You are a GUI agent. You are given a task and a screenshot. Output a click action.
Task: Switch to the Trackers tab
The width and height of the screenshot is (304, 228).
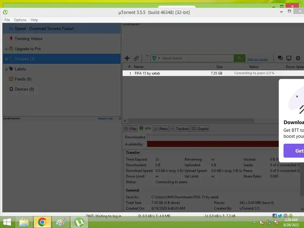click(180, 129)
